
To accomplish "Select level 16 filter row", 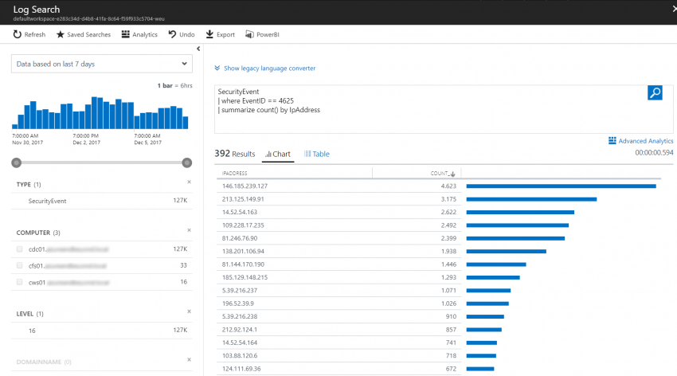I will tap(101, 331).
